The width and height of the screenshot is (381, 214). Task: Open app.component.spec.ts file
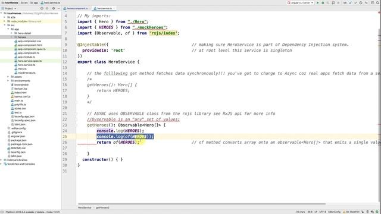point(32,49)
